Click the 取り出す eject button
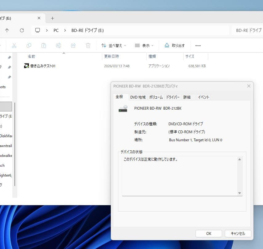Image resolution: width=263 pixels, height=249 pixels. [174, 45]
